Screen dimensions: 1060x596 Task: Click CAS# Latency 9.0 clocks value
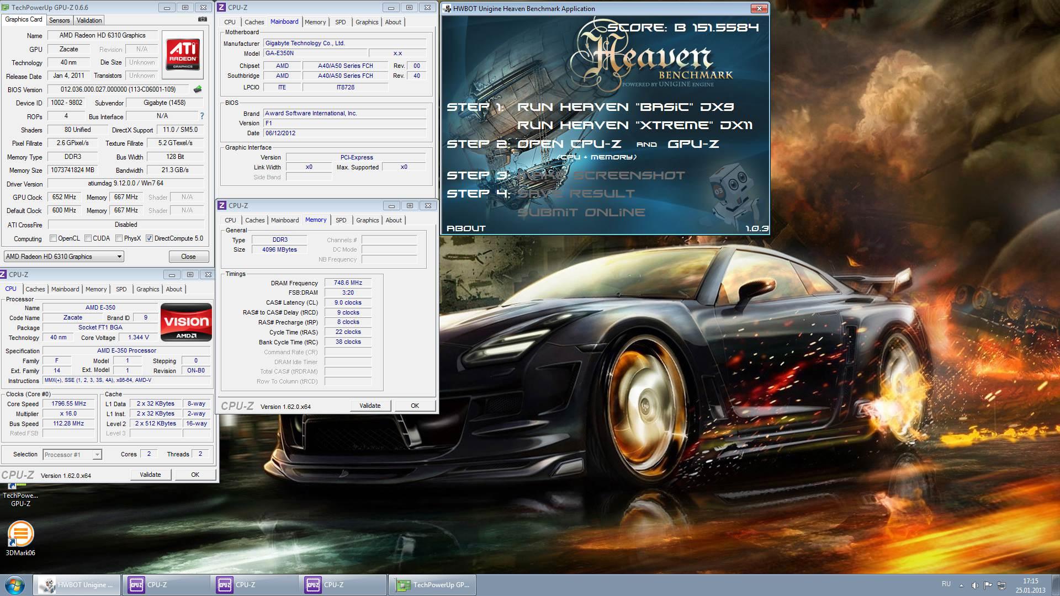tap(348, 303)
